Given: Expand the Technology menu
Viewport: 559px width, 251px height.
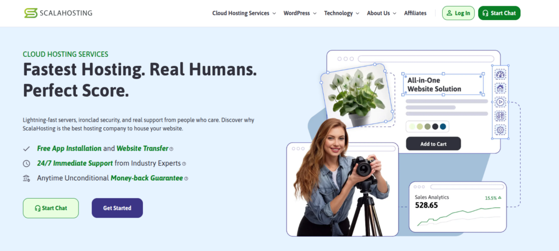Looking at the screenshot, I should (x=341, y=13).
